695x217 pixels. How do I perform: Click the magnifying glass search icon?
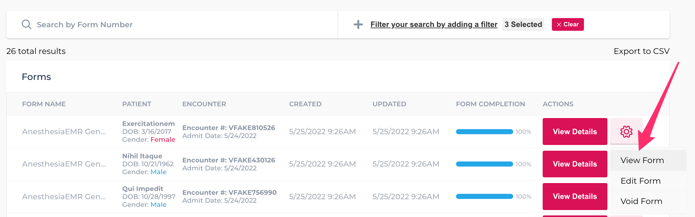[x=26, y=24]
